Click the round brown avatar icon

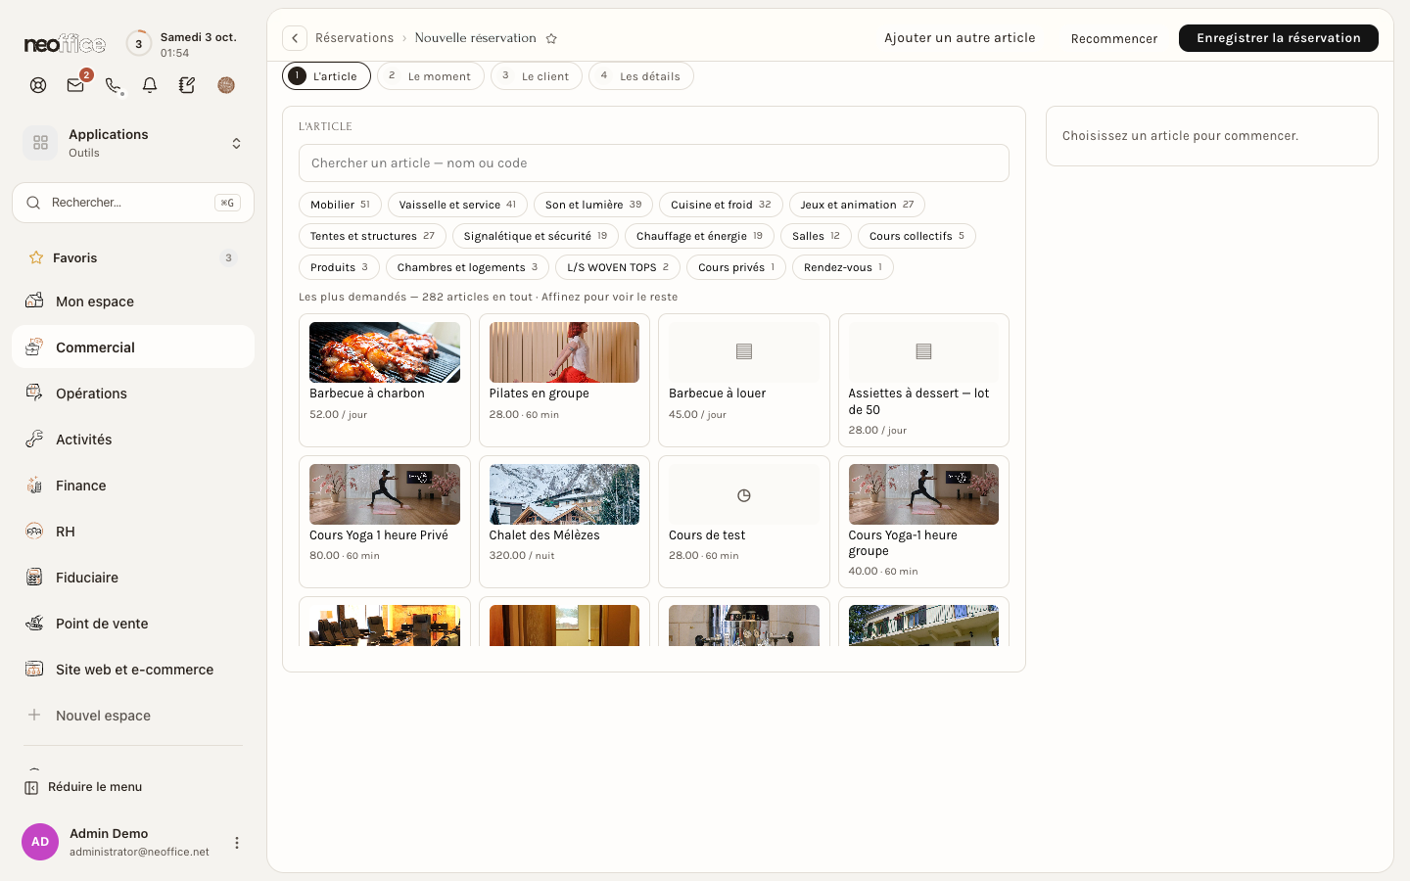[x=226, y=85]
